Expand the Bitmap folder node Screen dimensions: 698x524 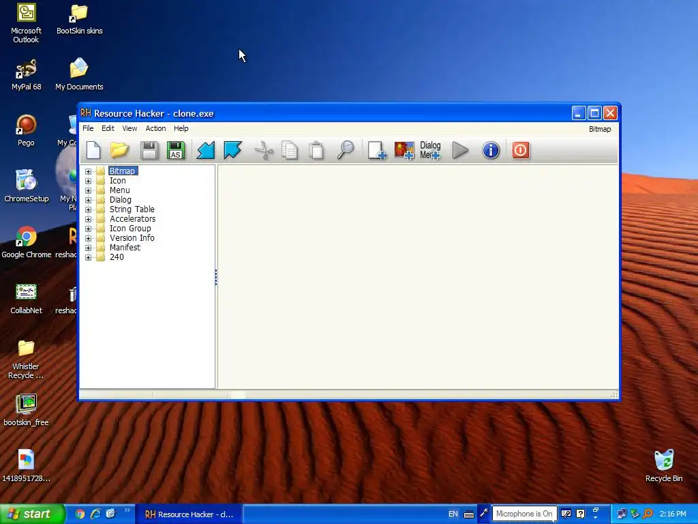tap(88, 171)
